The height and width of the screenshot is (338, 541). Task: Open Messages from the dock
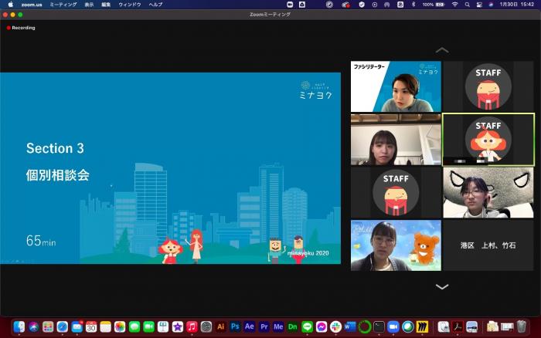pos(134,326)
